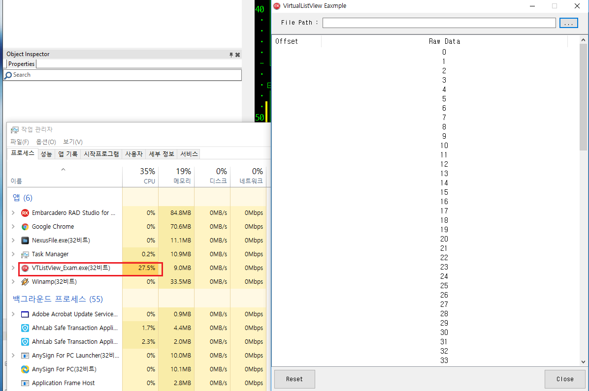Screen dimensions: 589x391
Task: Click the pin icon in Object Inspector
Action: coord(231,55)
